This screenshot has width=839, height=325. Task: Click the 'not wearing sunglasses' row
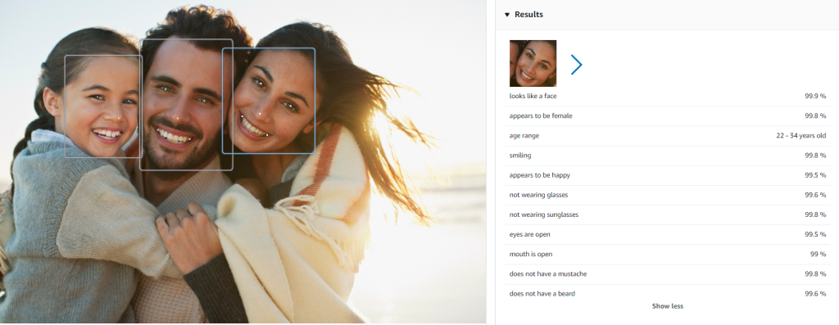[x=667, y=214]
